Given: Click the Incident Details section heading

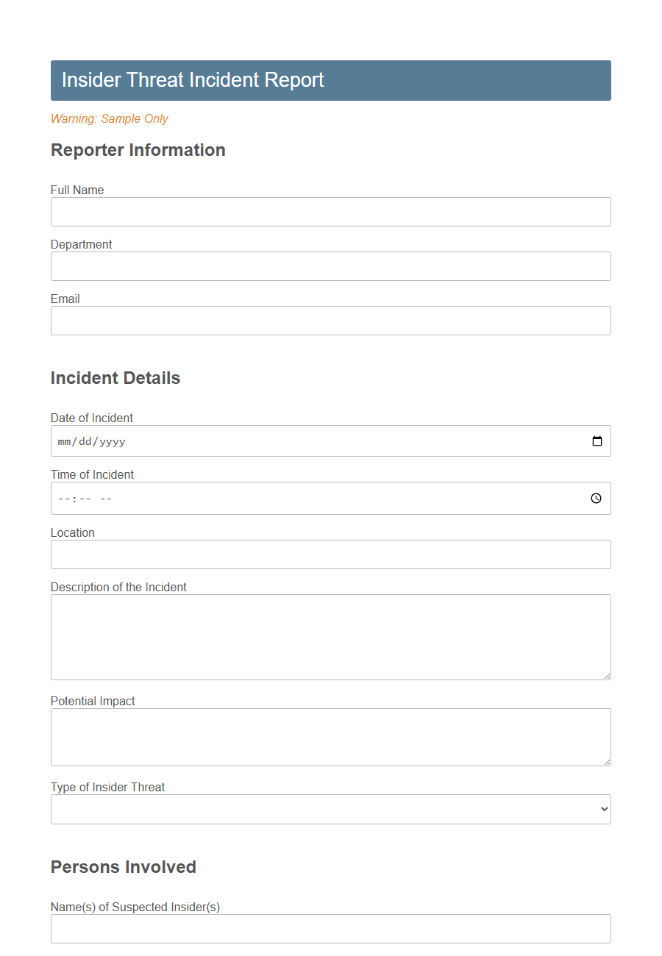Looking at the screenshot, I should tap(115, 377).
